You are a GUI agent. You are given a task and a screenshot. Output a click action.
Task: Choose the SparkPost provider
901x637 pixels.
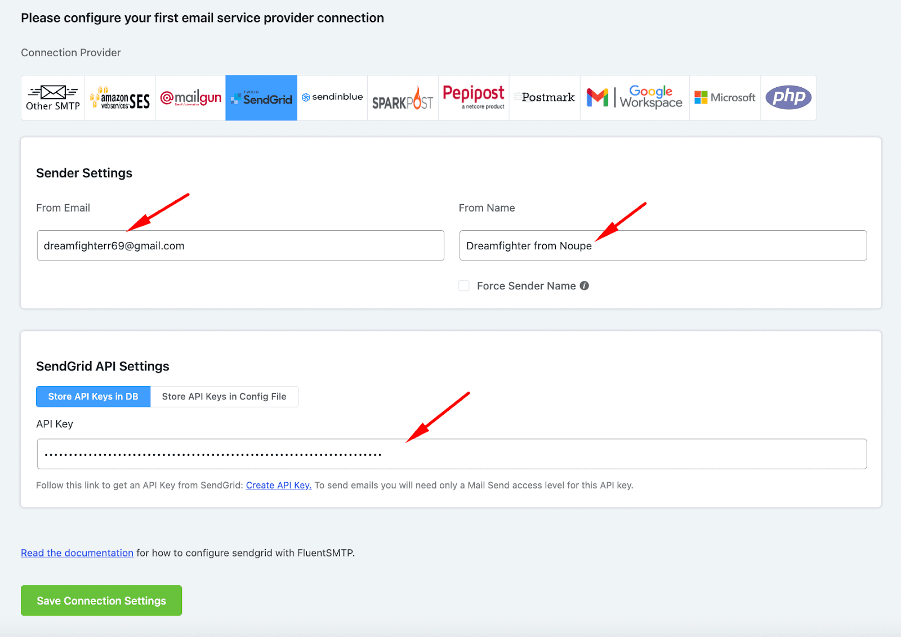pos(403,98)
